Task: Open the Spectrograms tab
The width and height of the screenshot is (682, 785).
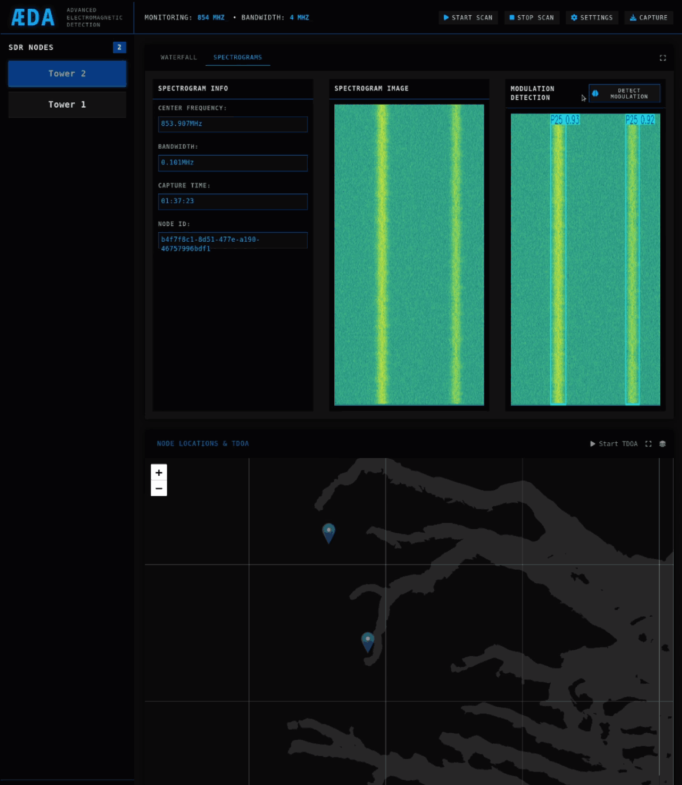Action: click(x=238, y=58)
